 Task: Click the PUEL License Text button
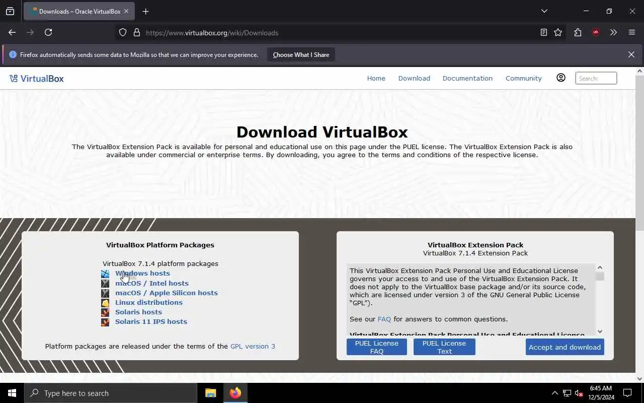444,347
